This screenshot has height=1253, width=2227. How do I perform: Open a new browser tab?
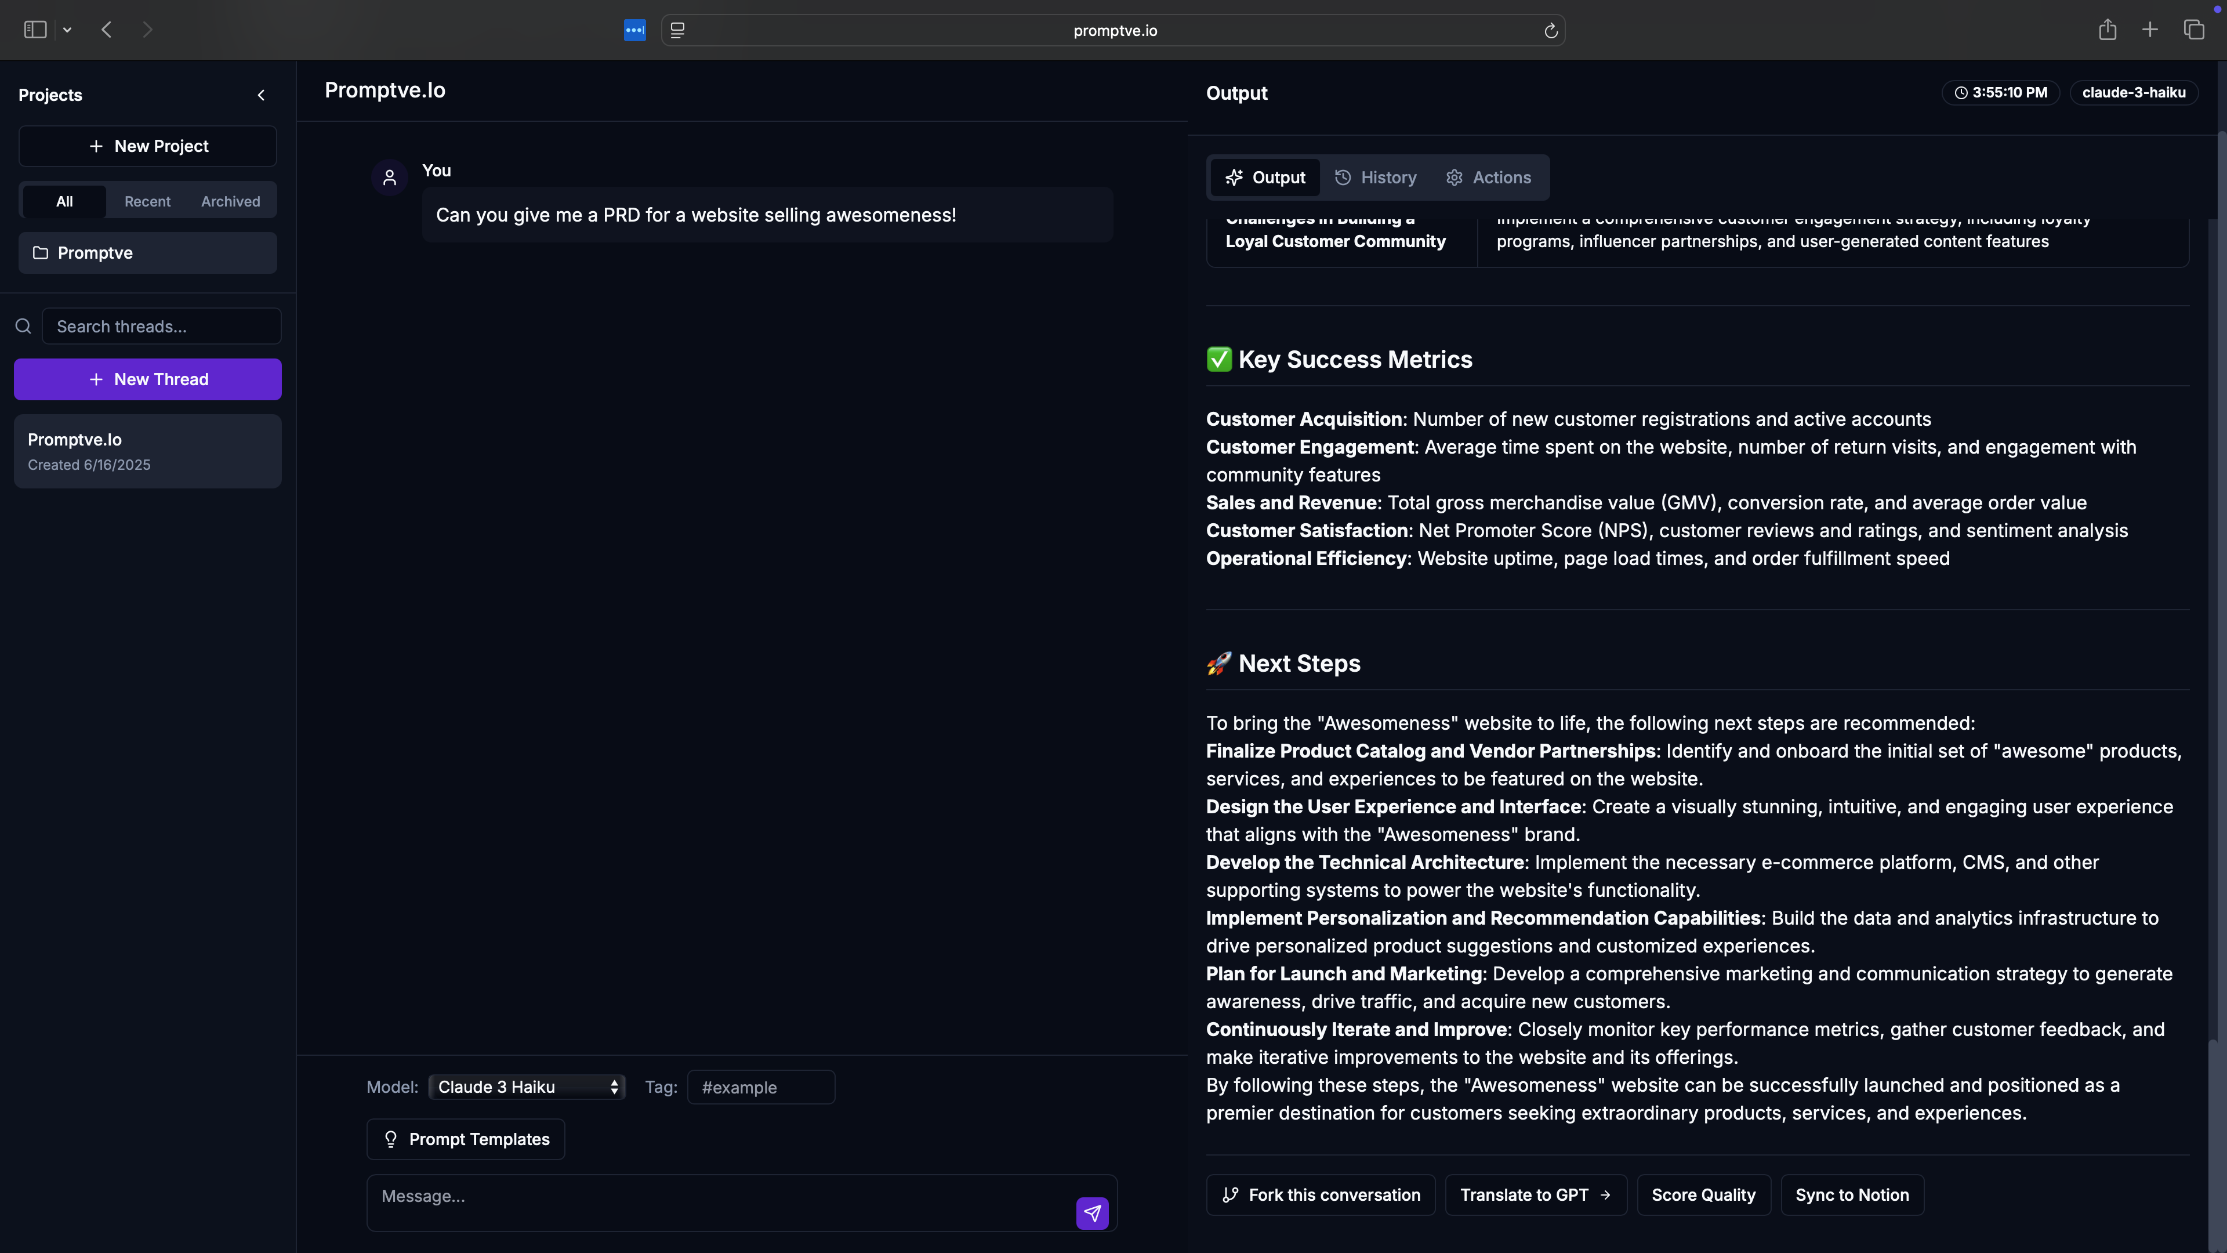(x=2150, y=30)
